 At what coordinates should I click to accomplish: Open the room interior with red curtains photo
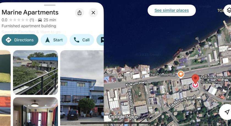click(x=35, y=112)
